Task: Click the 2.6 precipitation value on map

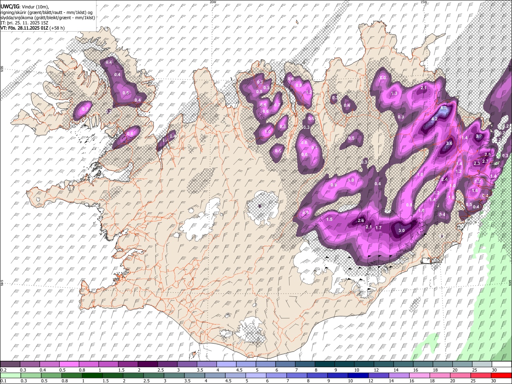Action: pyautogui.click(x=361, y=220)
